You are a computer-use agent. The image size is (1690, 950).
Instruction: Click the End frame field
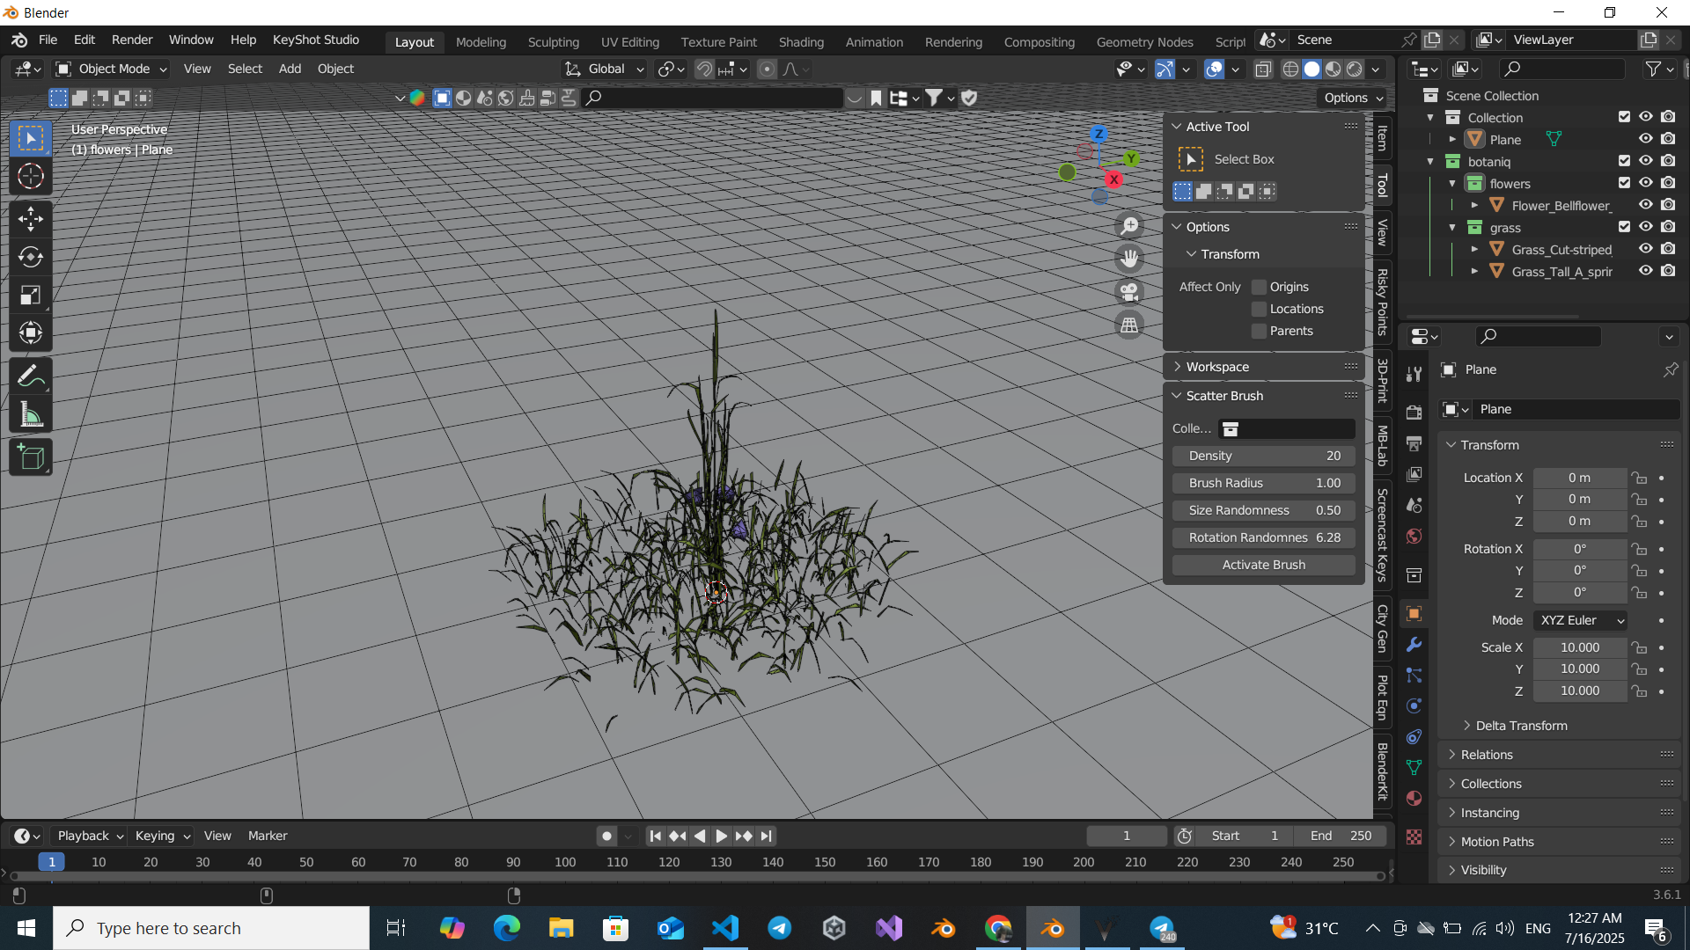[x=1340, y=836]
